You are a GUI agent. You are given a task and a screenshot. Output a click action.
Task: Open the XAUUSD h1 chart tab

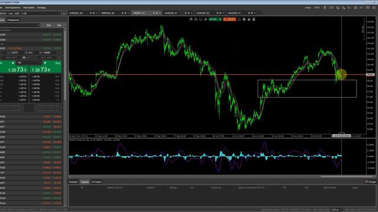234,13
